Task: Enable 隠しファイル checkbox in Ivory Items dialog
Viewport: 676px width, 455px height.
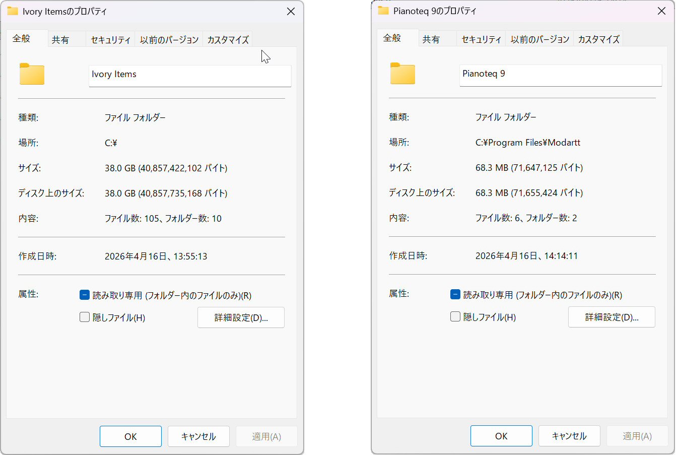Action: pyautogui.click(x=85, y=317)
